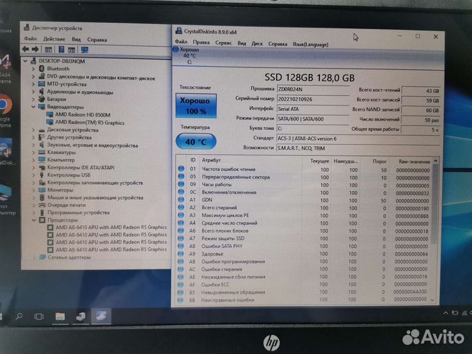Click the blue status dot for attribute 01
472x354 pixels.
181,168
